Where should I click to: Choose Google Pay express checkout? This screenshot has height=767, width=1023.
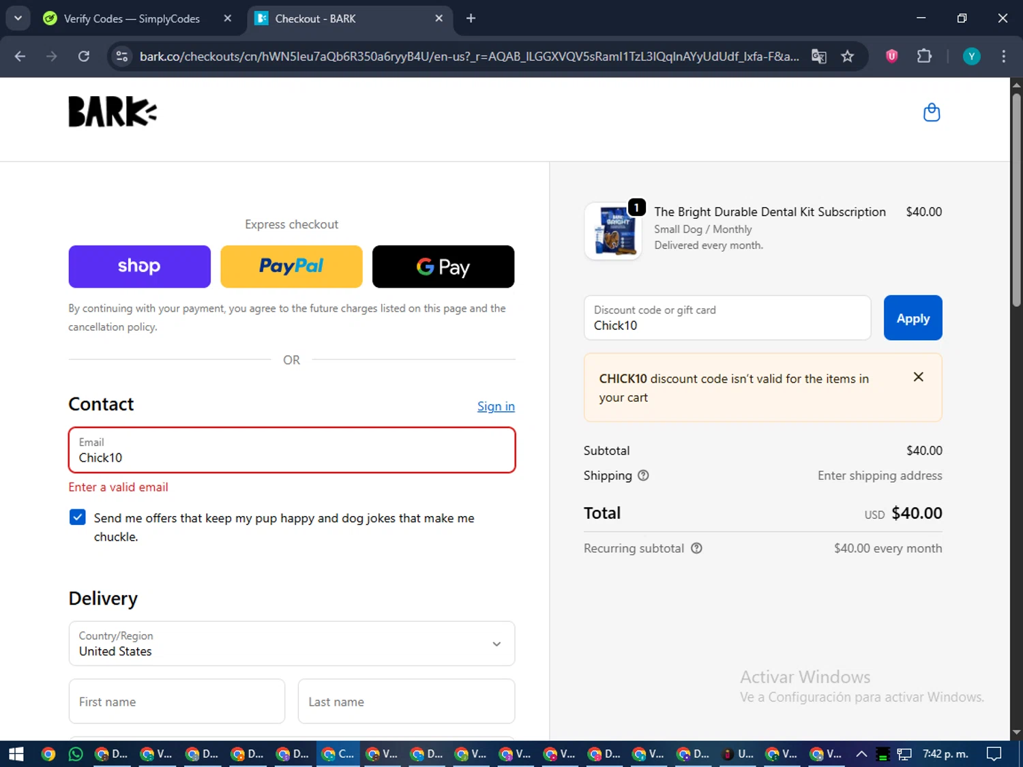[443, 267]
